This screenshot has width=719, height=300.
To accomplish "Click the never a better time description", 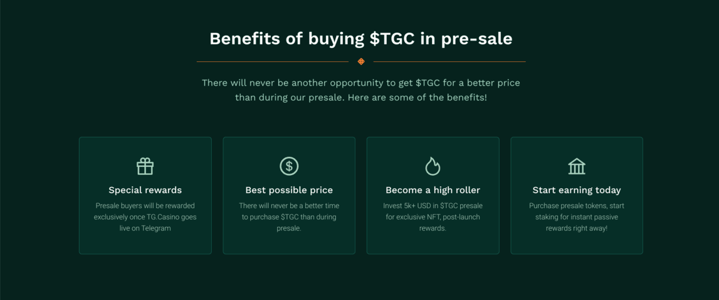I will tap(289, 217).
